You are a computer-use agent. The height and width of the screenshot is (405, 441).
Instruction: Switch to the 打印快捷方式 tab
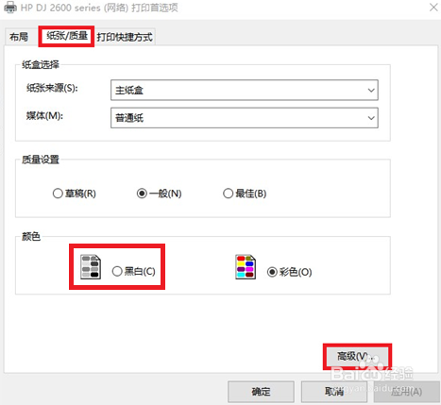(x=125, y=37)
